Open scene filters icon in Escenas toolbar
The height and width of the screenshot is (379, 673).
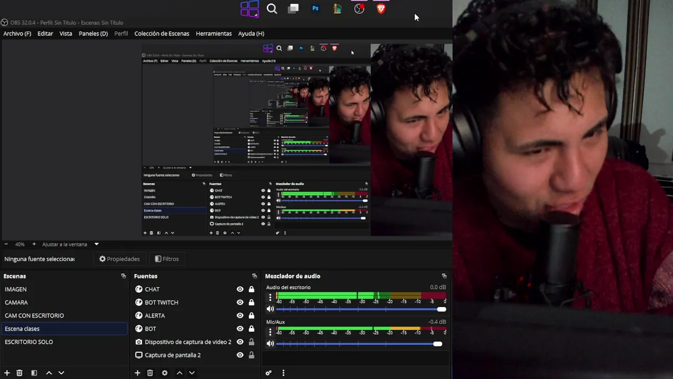(x=34, y=373)
